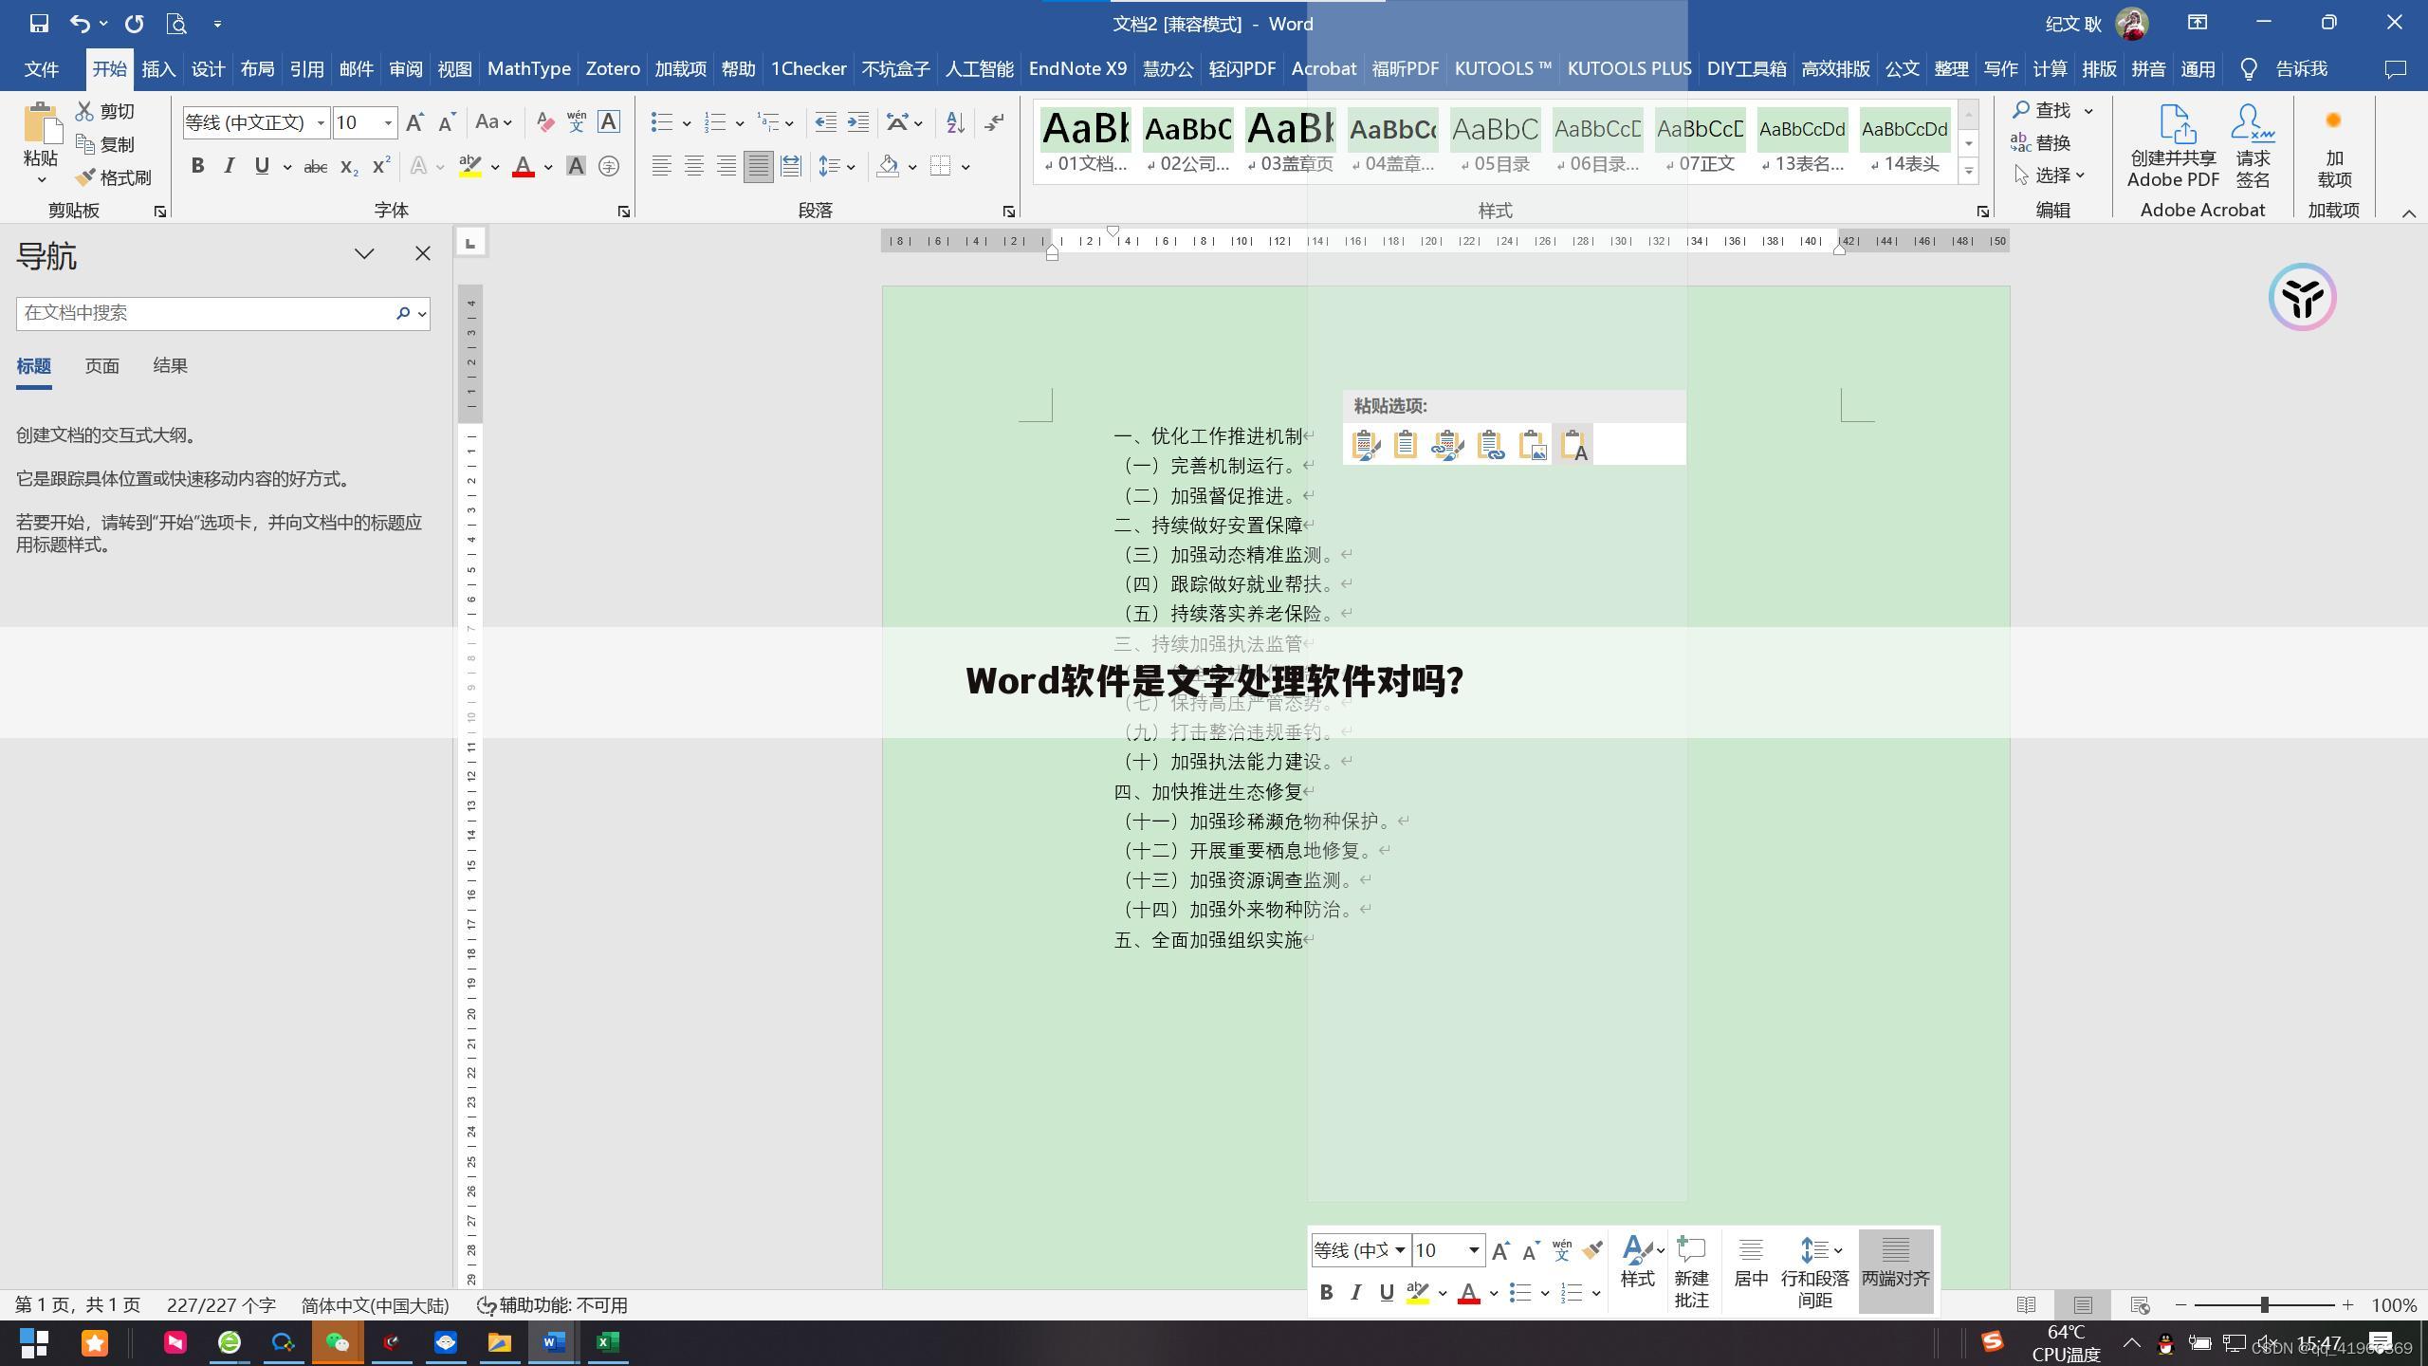This screenshot has height=1366, width=2428.
Task: Click the Replace (替换) button
Action: pos(2041,143)
